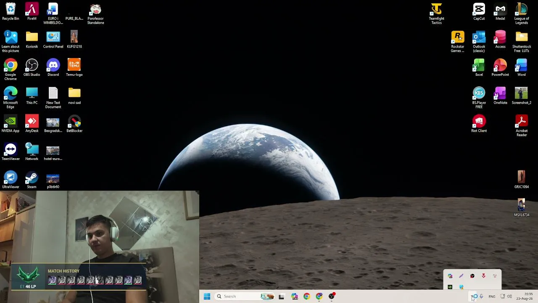Image resolution: width=538 pixels, height=303 pixels.
Task: Select the Beogradsk... image file
Action: (x=53, y=124)
